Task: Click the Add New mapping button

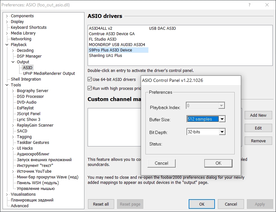Action: 258,115
